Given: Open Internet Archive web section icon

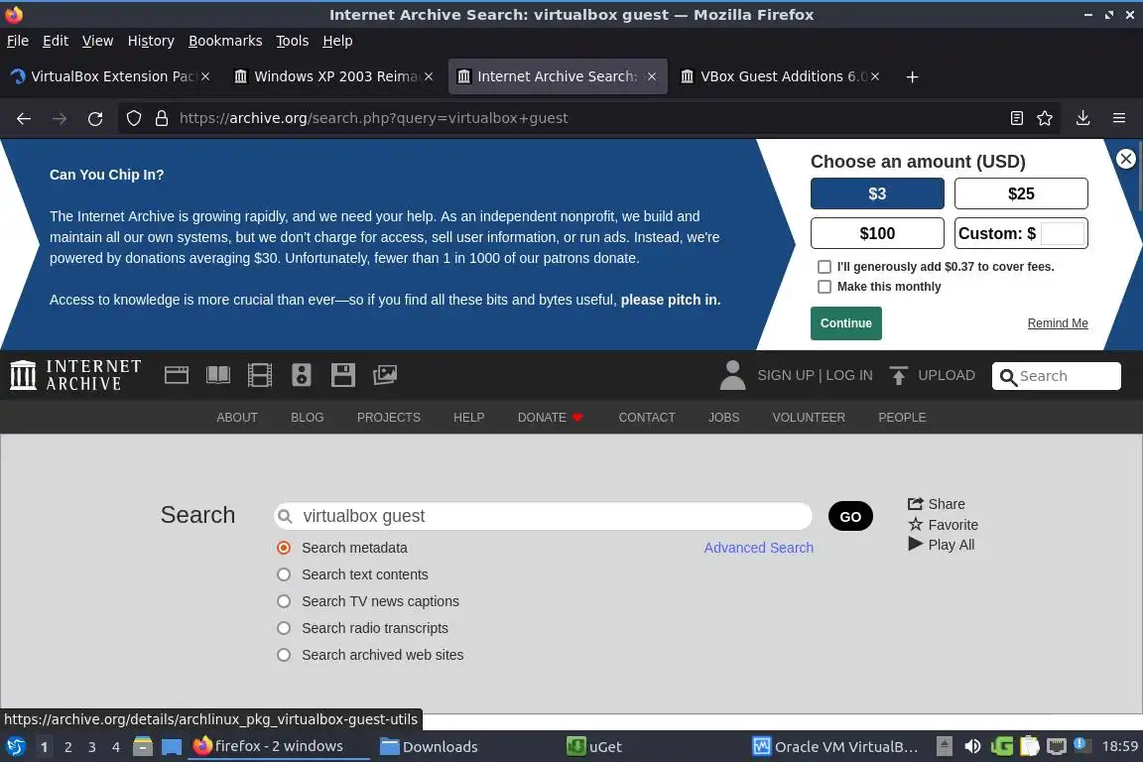Looking at the screenshot, I should tap(177, 375).
